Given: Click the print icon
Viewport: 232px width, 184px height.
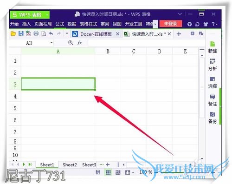Looking at the screenshot, I should (36, 33).
